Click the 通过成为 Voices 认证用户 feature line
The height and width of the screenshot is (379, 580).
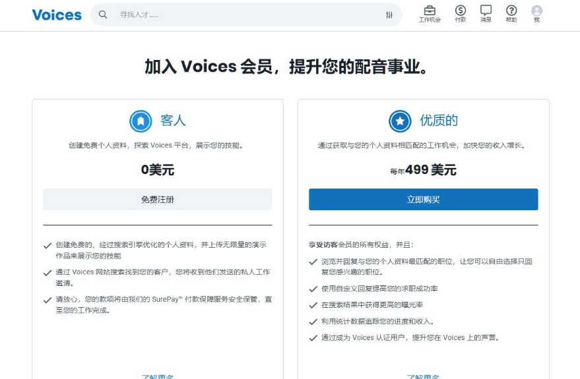[x=410, y=337]
